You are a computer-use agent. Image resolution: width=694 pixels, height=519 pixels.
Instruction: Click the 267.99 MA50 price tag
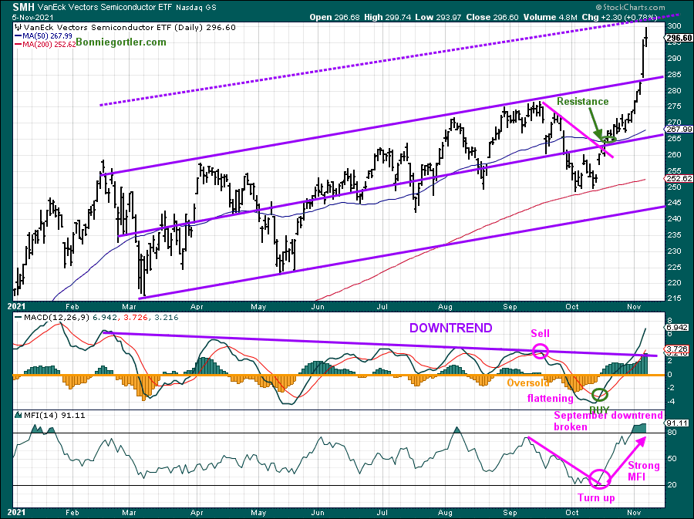point(679,130)
